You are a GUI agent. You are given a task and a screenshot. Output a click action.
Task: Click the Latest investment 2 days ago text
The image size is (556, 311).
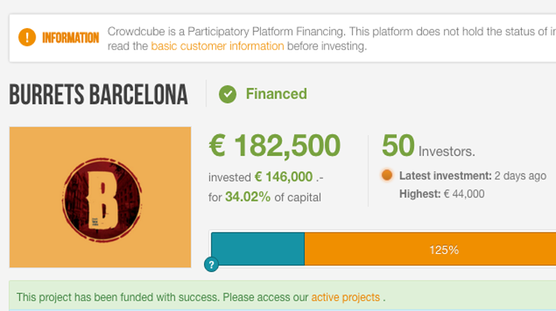pos(472,176)
